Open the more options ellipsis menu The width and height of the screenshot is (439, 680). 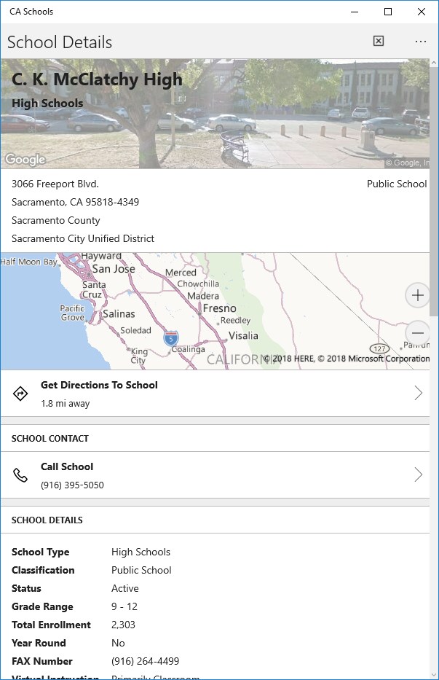pyautogui.click(x=421, y=42)
